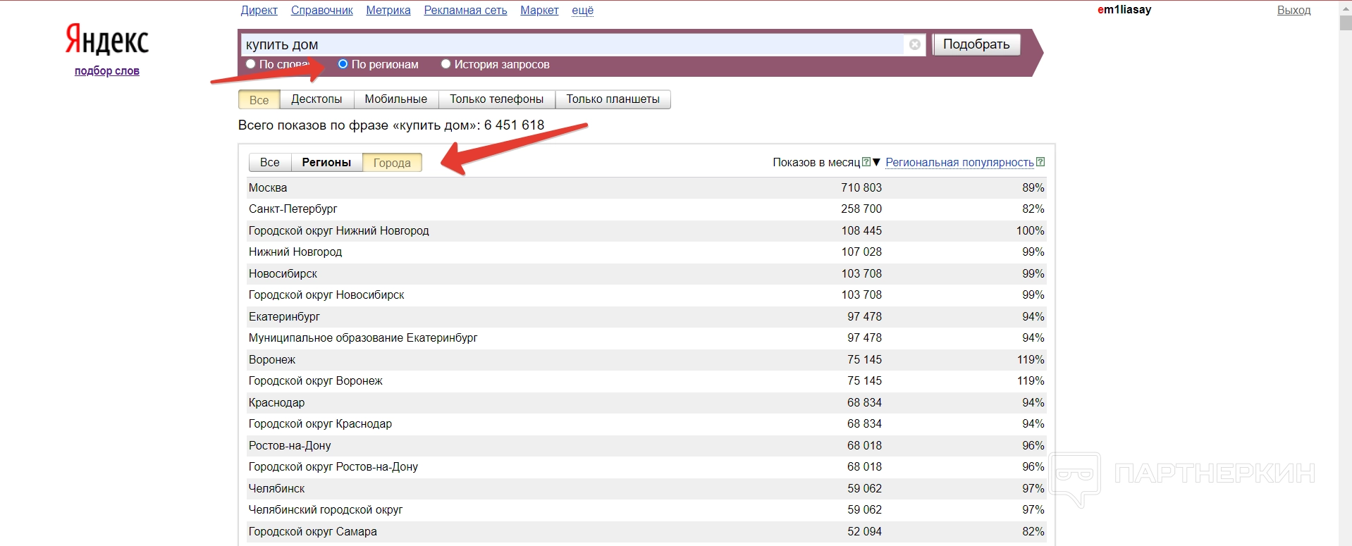Select the По регионам radio button
Viewport: 1352px width, 546px height.
(x=343, y=64)
